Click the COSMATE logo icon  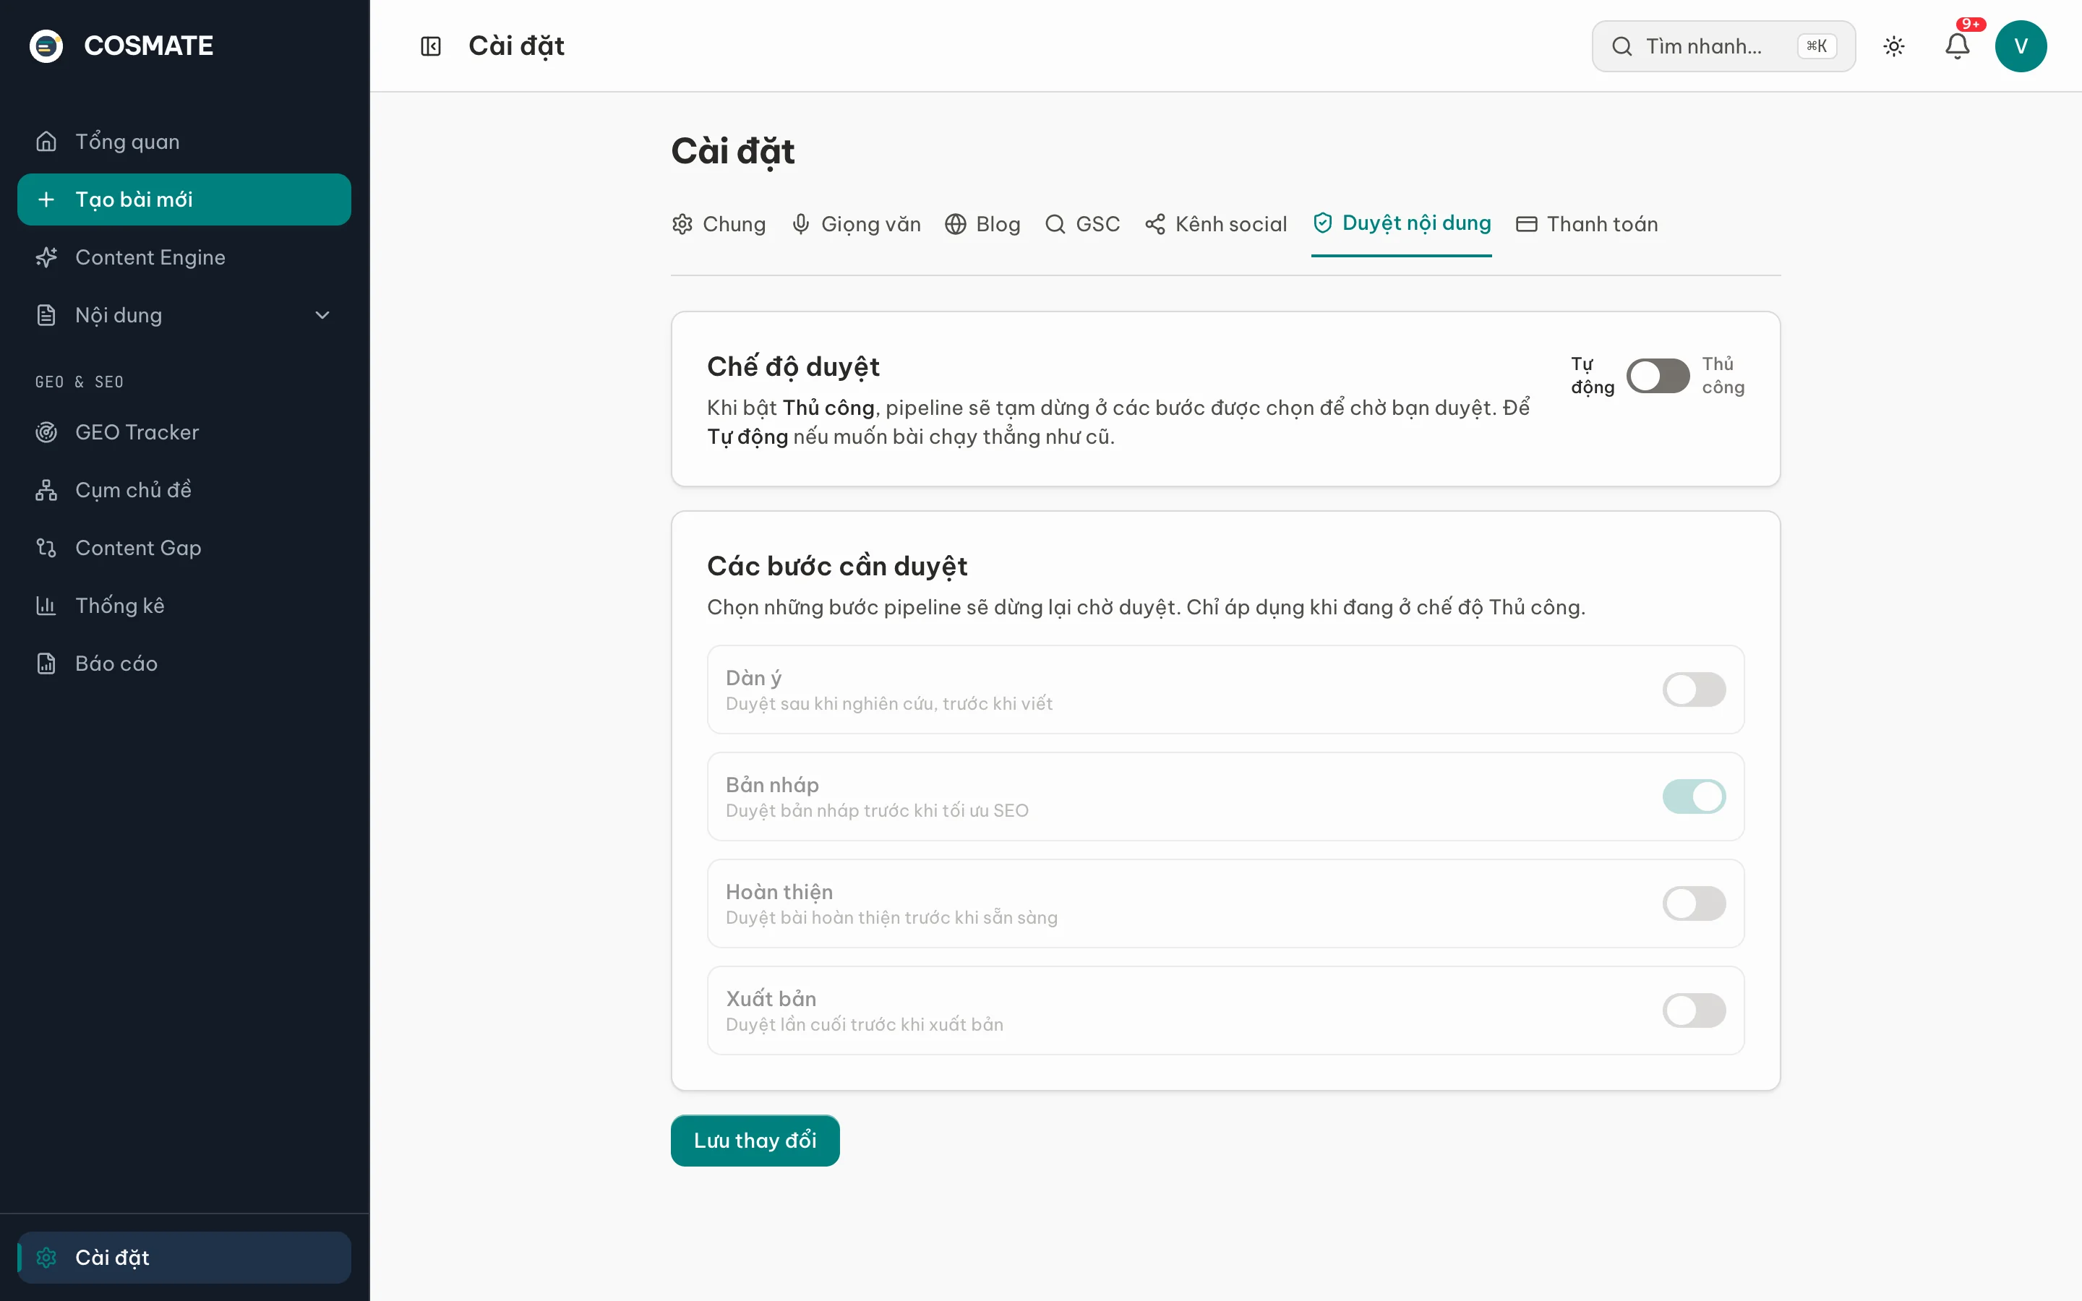pos(46,46)
